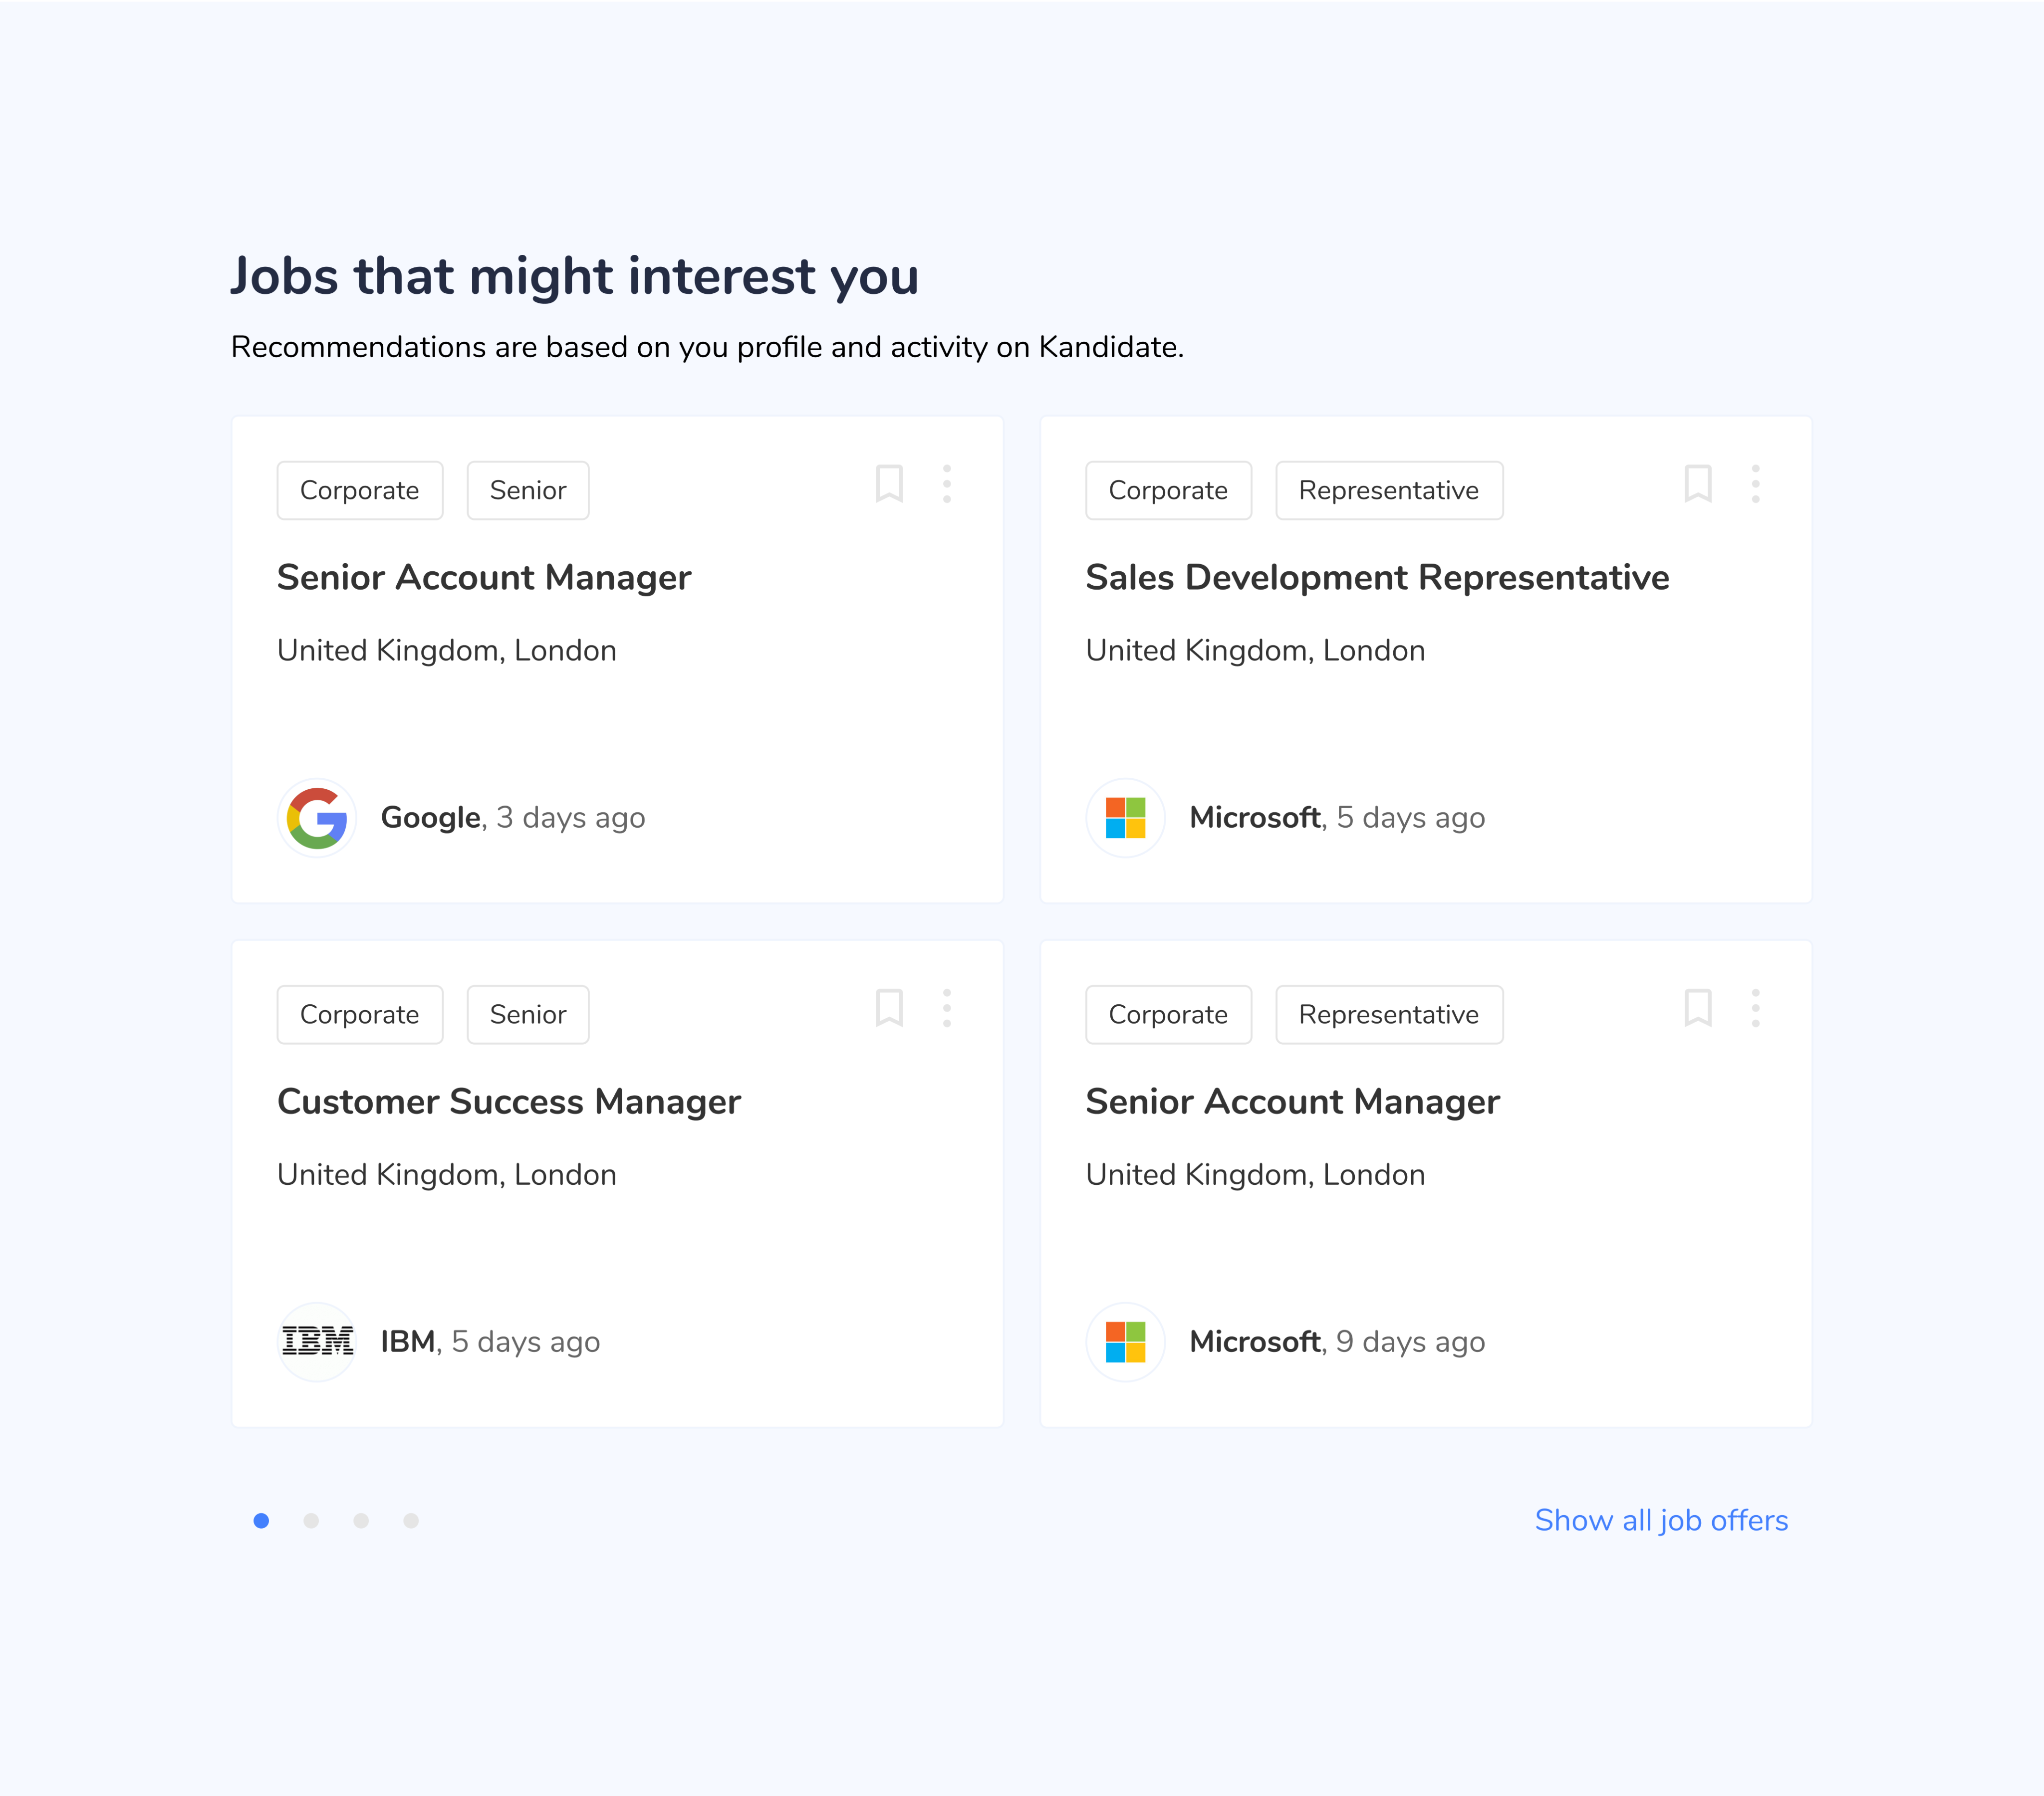Open the Customer Success Manager job title
Image resolution: width=2044 pixels, height=1796 pixels.
pos(509,1102)
